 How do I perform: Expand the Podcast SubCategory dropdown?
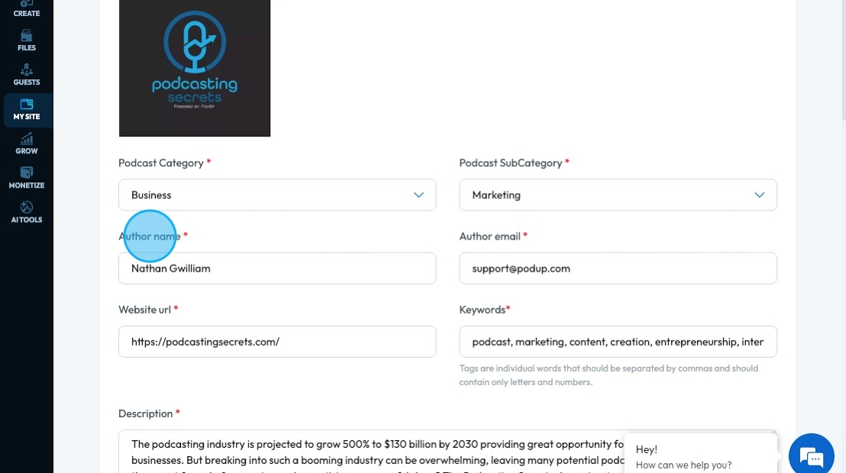(618, 195)
